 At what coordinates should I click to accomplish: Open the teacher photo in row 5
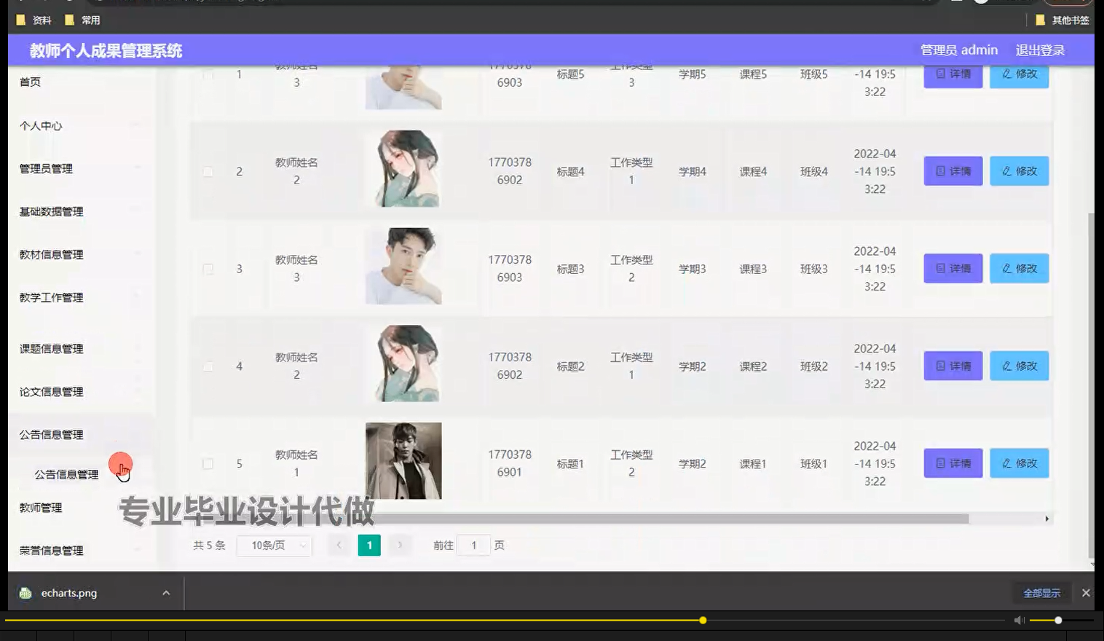point(403,461)
